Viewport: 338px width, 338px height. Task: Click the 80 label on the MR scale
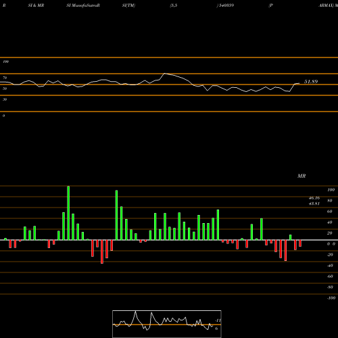click(x=330, y=201)
